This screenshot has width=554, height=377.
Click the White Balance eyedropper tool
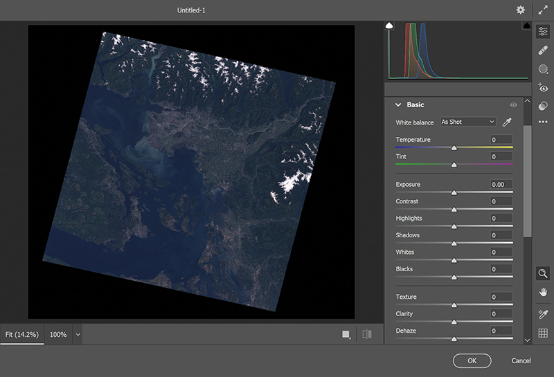[507, 122]
